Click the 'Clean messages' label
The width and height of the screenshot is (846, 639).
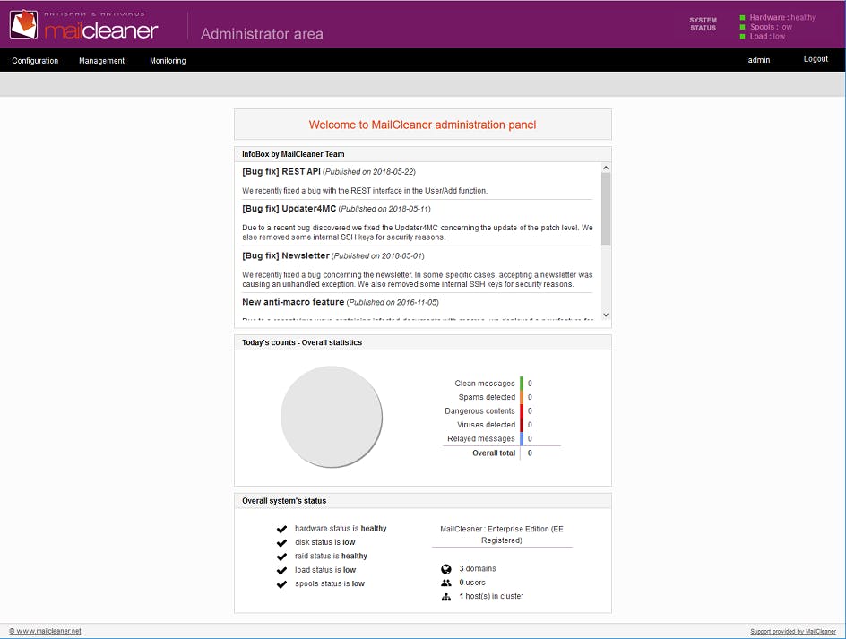point(485,384)
